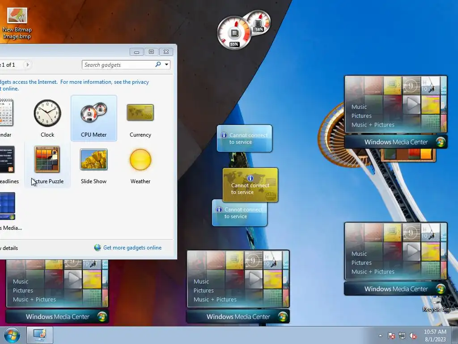Click Music + Pictures in bottom-center gadget

point(215,299)
